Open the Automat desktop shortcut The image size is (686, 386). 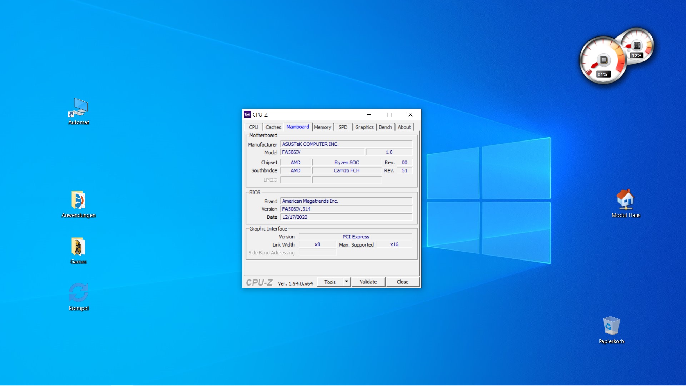(79, 108)
